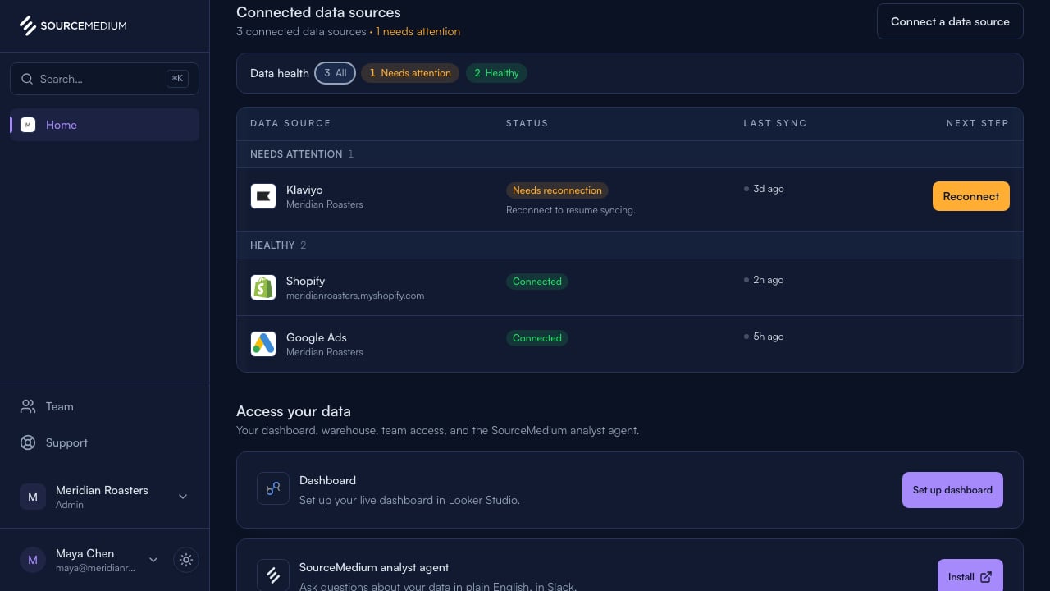Click the LAST SYNC column header
This screenshot has height=591, width=1050.
[x=775, y=123]
